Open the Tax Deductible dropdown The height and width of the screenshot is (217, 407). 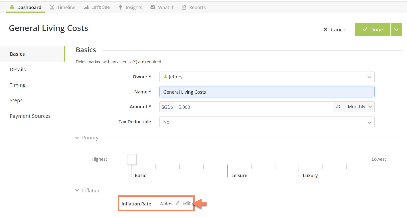[267, 122]
